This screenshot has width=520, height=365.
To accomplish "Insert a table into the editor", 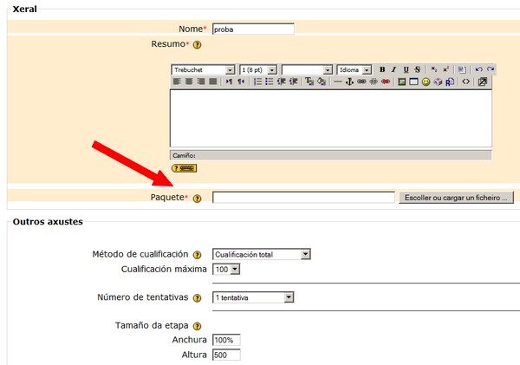I will pyautogui.click(x=413, y=81).
